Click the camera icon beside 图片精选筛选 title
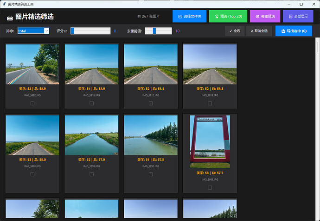The image size is (320, 221). pos(10,18)
